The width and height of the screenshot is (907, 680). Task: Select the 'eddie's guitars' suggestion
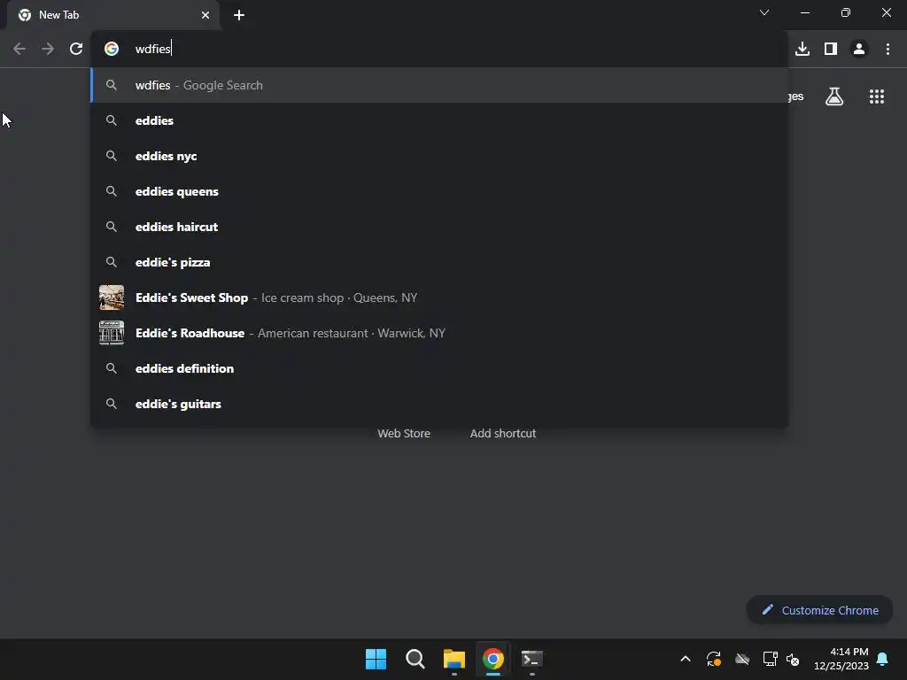pos(439,404)
